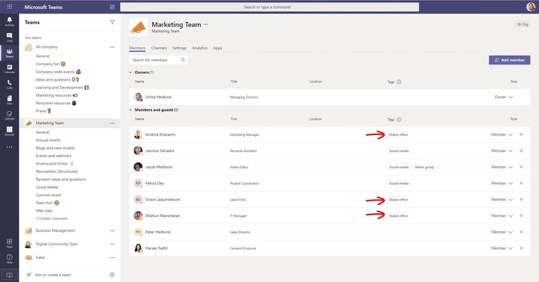Switch to the Channels tab
The width and height of the screenshot is (539, 282).
point(159,48)
